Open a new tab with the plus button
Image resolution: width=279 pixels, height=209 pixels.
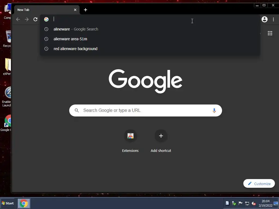point(86,10)
